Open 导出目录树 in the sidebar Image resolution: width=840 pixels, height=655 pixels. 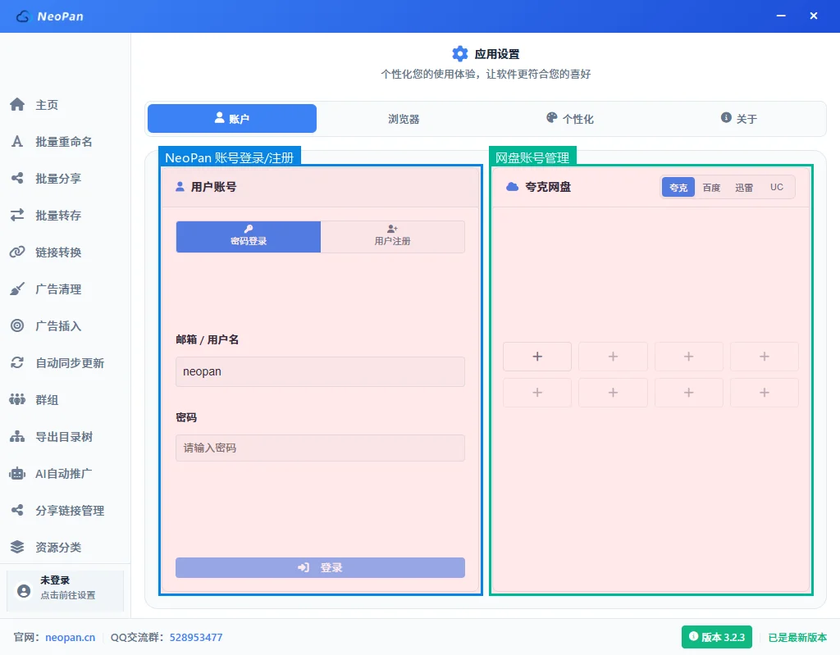click(66, 436)
